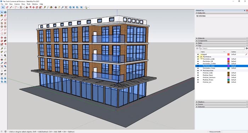Viewport: 248px width, 133px height.
Task: Collapse the FlexWindows tag folder
Action: coord(201,57)
